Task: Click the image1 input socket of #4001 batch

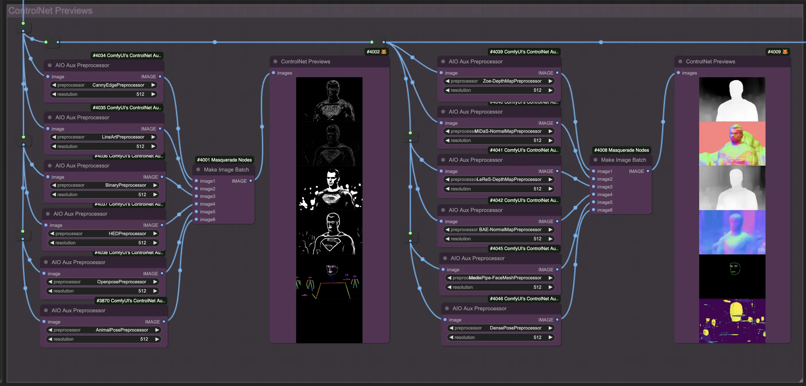Action: pos(196,181)
